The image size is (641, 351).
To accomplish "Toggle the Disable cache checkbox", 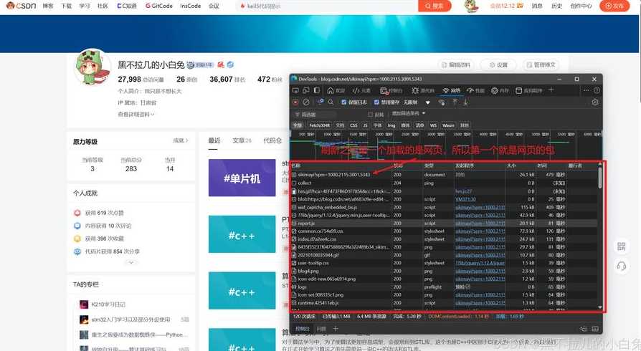I will click(376, 102).
